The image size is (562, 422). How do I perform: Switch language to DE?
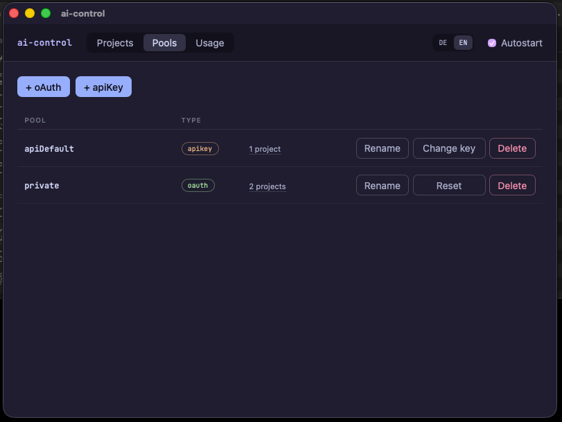point(443,43)
